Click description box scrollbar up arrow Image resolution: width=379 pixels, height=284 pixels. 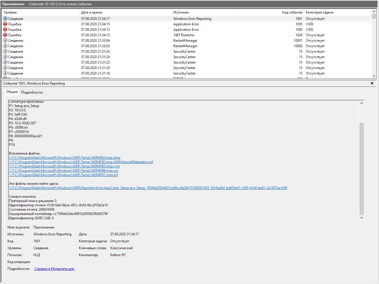tap(362, 103)
